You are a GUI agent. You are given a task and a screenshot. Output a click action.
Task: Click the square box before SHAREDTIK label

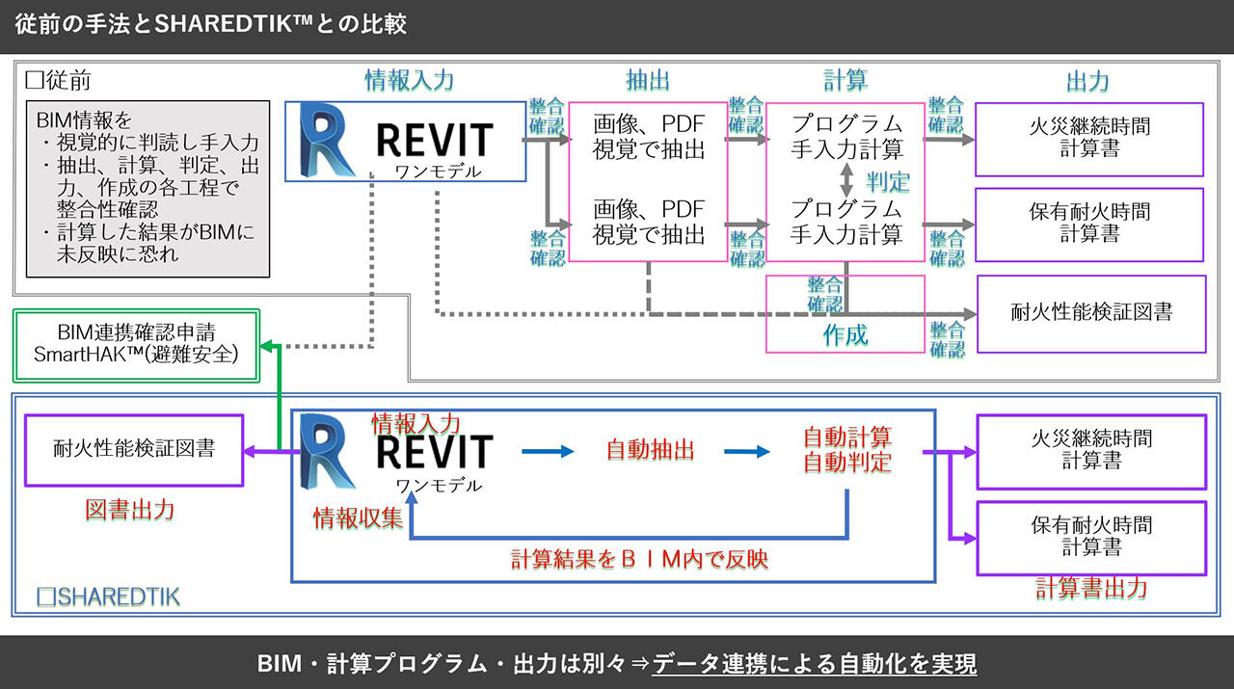point(45,596)
